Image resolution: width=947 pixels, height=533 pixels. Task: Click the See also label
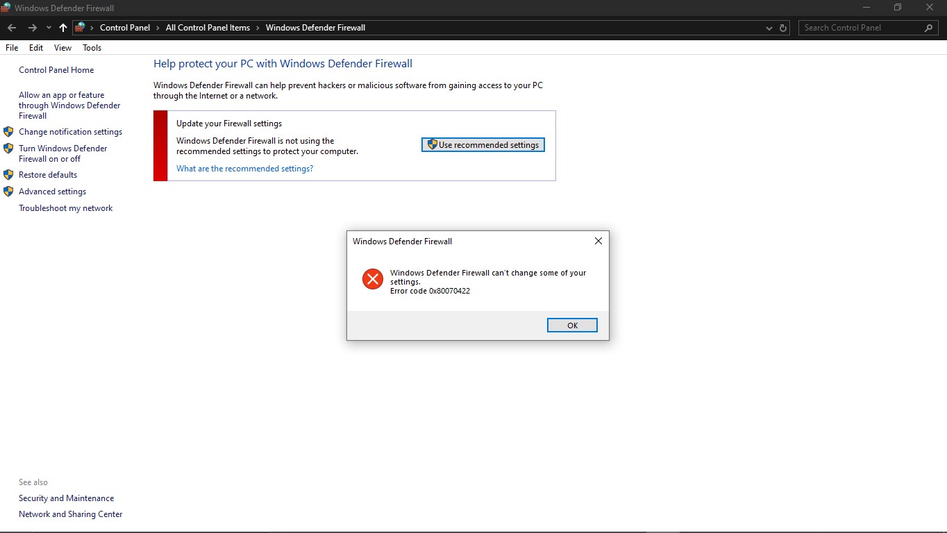click(x=33, y=482)
